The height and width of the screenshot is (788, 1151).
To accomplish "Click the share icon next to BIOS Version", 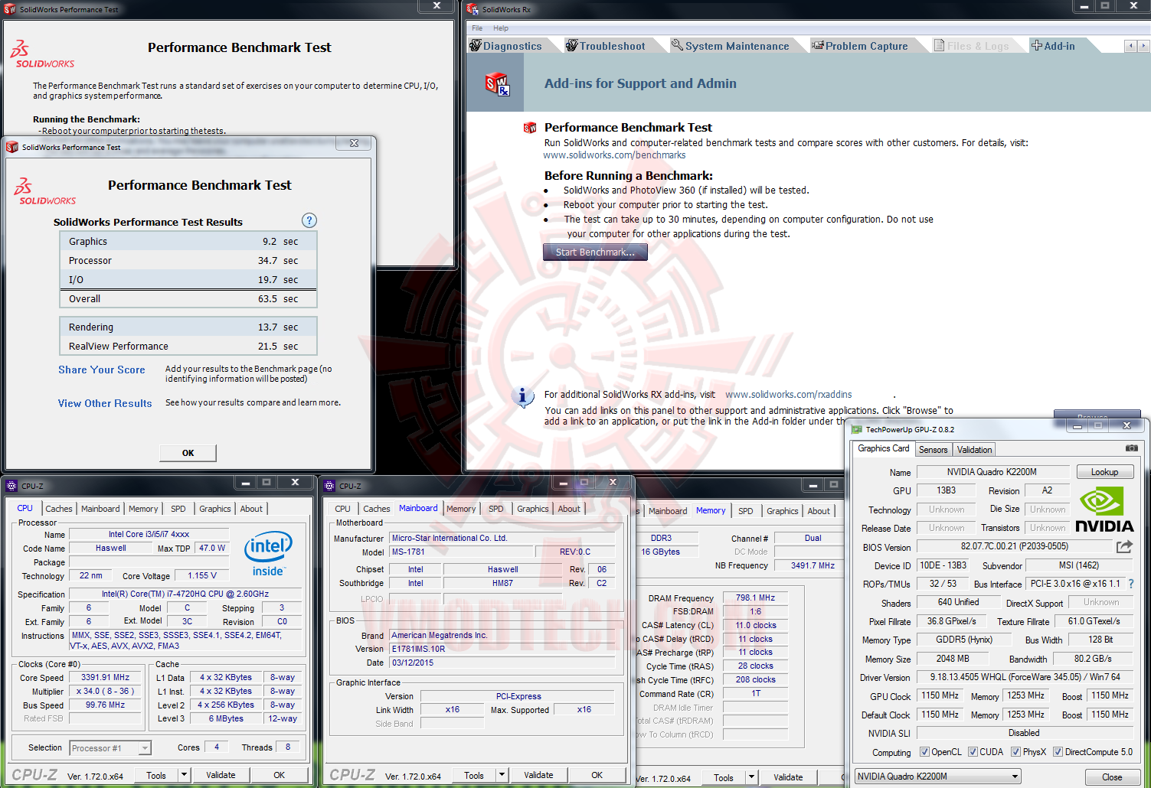I will [x=1124, y=546].
